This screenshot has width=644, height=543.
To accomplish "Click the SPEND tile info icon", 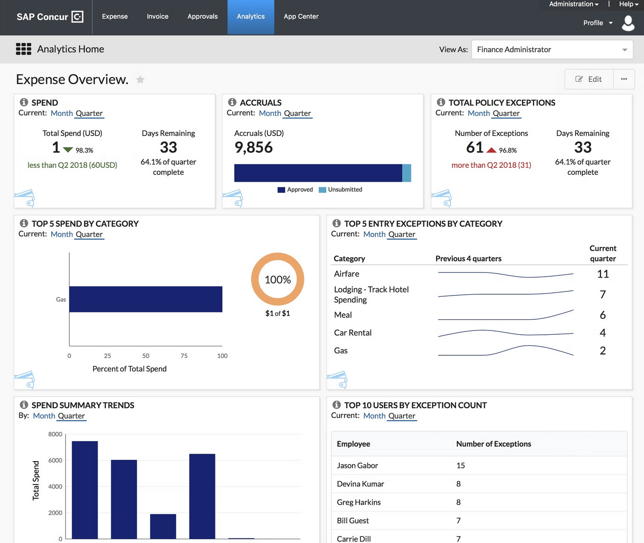I will (24, 102).
